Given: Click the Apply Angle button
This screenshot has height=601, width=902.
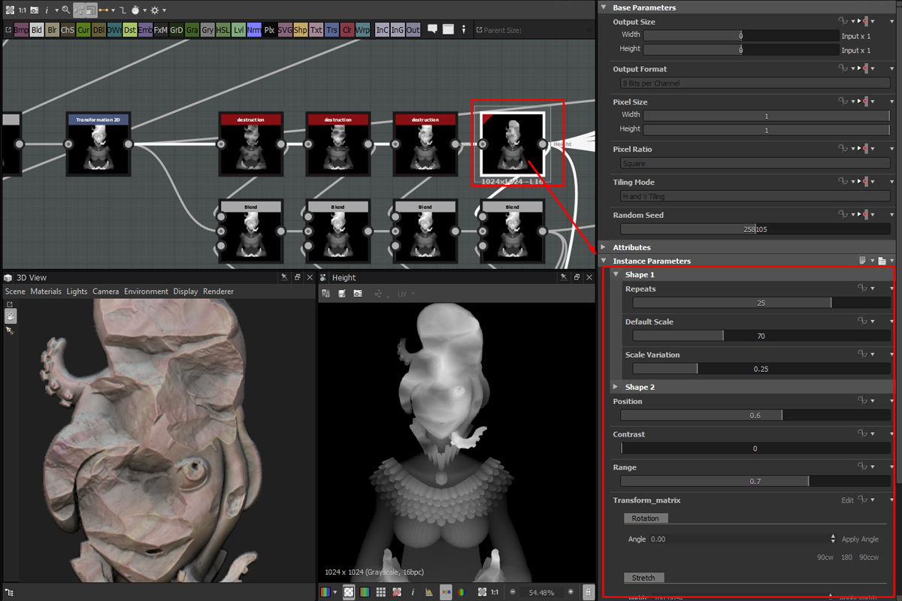Looking at the screenshot, I should (860, 539).
